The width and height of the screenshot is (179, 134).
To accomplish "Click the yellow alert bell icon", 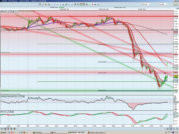I will 46,5.
